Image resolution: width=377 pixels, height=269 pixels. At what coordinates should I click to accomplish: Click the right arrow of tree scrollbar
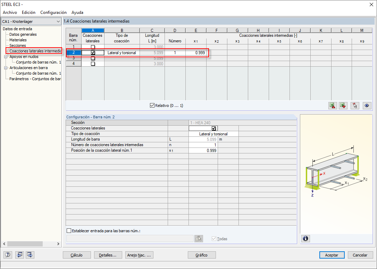pyautogui.click(x=58, y=244)
